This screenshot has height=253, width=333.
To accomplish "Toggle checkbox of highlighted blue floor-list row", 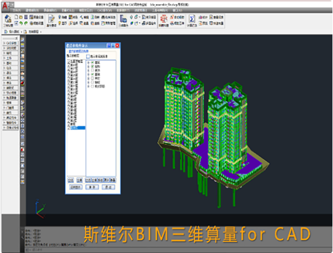I will [x=69, y=128].
